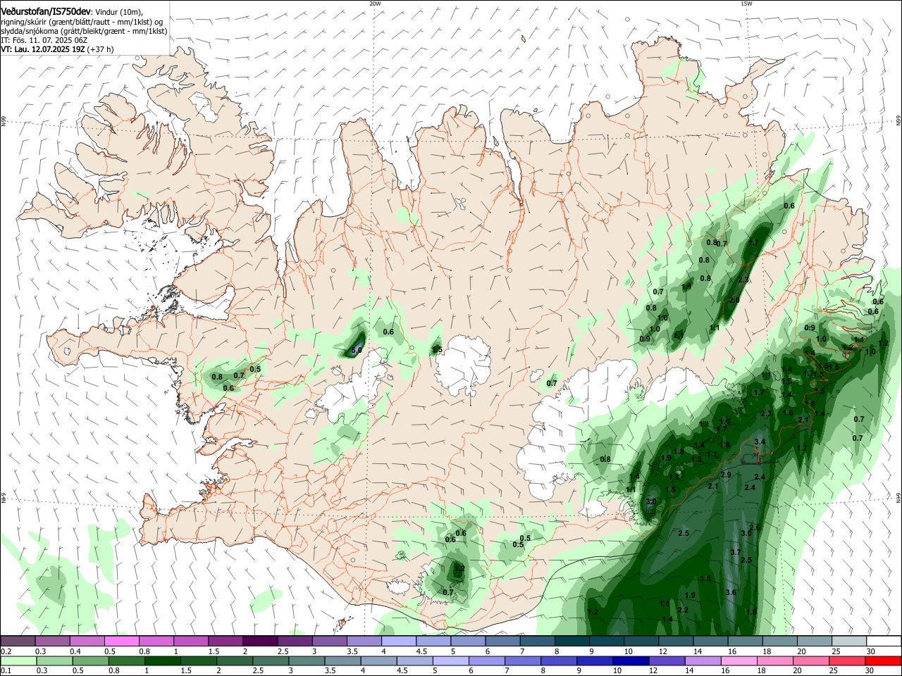Screen dimensions: 902x676
Task: Click the light grey swatch between 25 and 30, top legend row
Action: point(849,641)
